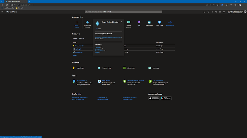Viewport: 247px width, 138px height.
Task: Click the App Store download badge
Action: click(x=154, y=98)
